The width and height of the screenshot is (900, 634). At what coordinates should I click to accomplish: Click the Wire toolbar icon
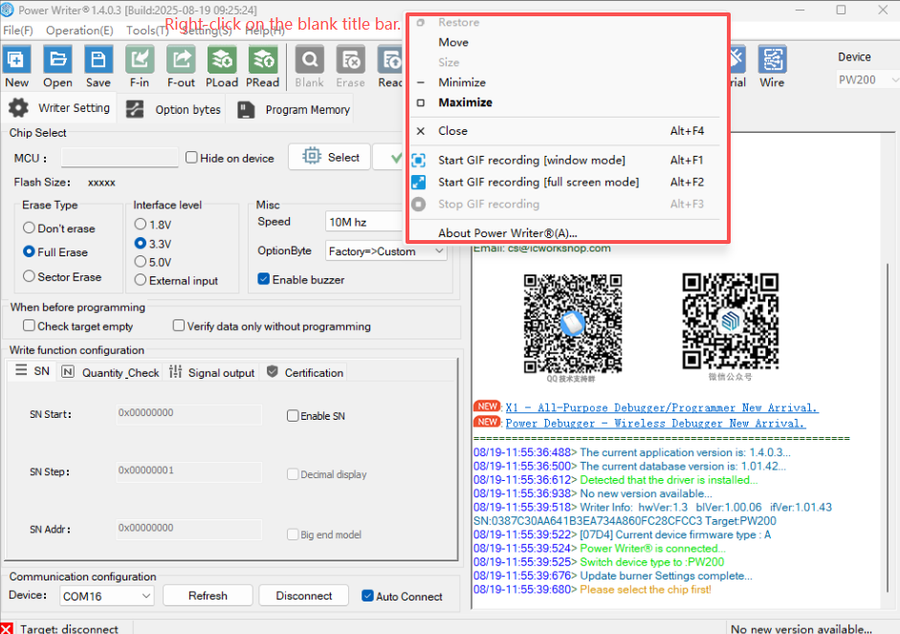click(x=772, y=59)
